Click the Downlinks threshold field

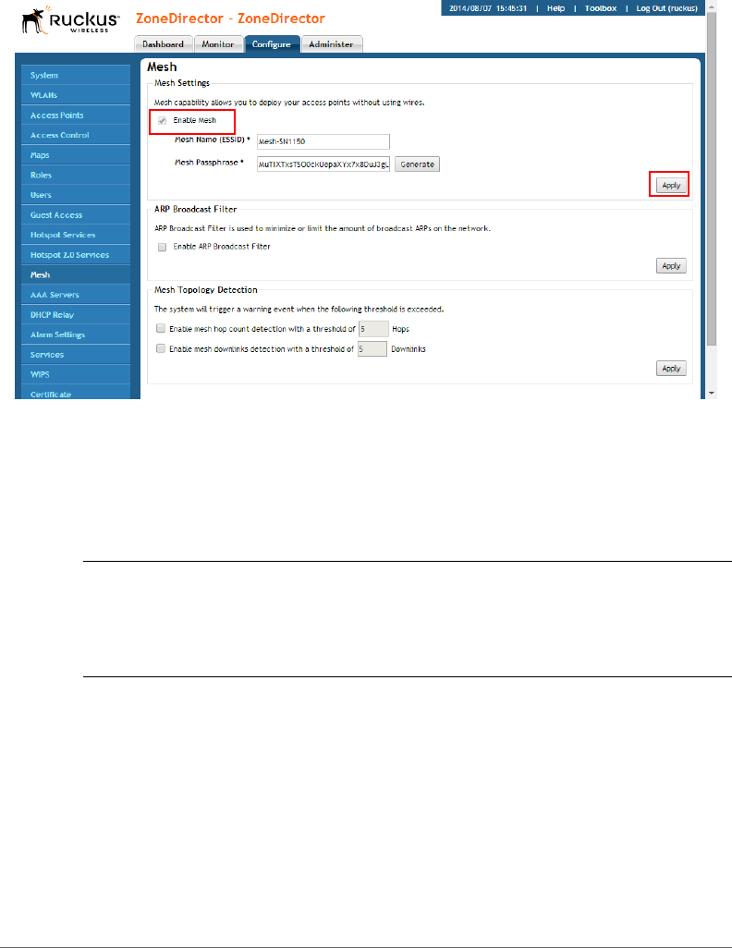tap(372, 349)
